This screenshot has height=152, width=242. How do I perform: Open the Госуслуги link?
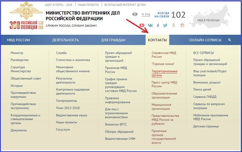pyautogui.click(x=63, y=130)
